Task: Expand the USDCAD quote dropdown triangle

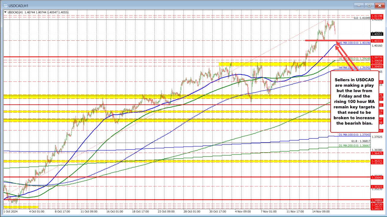Action: click(x=6, y=12)
